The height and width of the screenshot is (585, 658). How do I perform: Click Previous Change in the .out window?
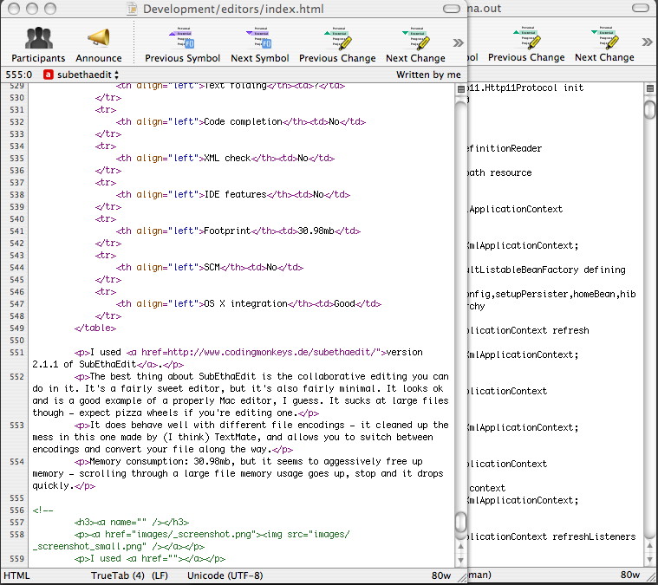[526, 43]
